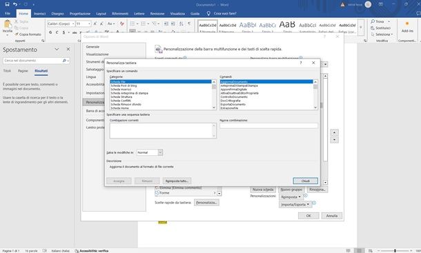Click the Taglia scissors icon
Viewport: 421px width, 253px height.
(17, 21)
